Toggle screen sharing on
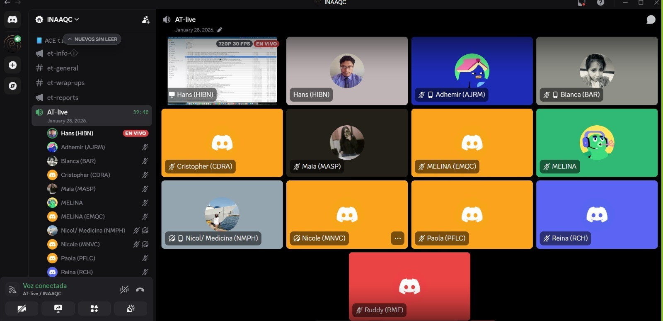663x321 pixels. [x=58, y=309]
